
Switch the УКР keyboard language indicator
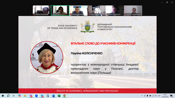(159, 96)
